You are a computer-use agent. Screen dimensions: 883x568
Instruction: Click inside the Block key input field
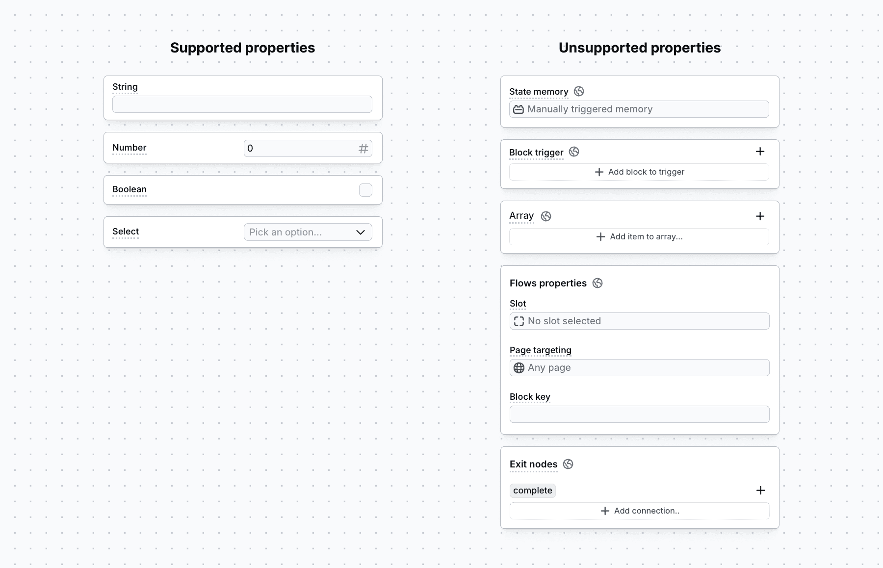pos(639,414)
